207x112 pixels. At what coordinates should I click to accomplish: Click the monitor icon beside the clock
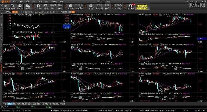tap(196, 111)
